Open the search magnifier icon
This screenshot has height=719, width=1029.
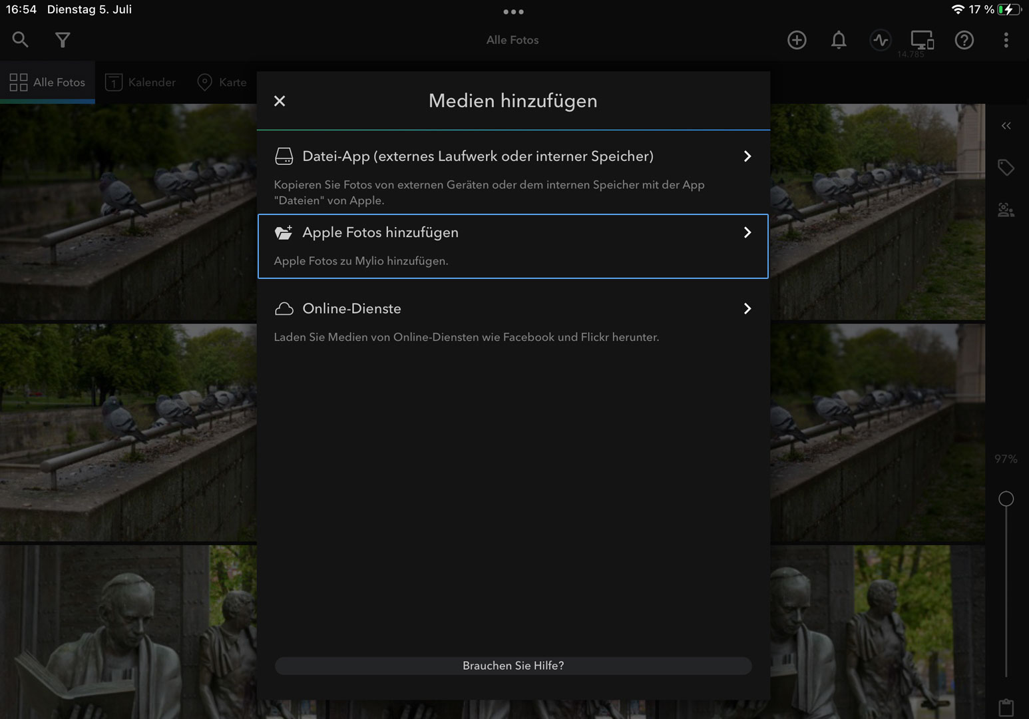pos(21,40)
